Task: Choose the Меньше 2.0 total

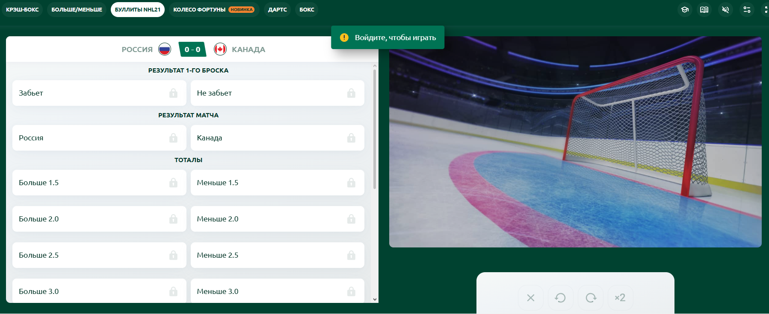Action: (x=278, y=219)
